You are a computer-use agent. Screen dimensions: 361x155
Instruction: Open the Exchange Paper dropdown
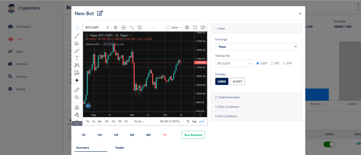[x=257, y=47]
